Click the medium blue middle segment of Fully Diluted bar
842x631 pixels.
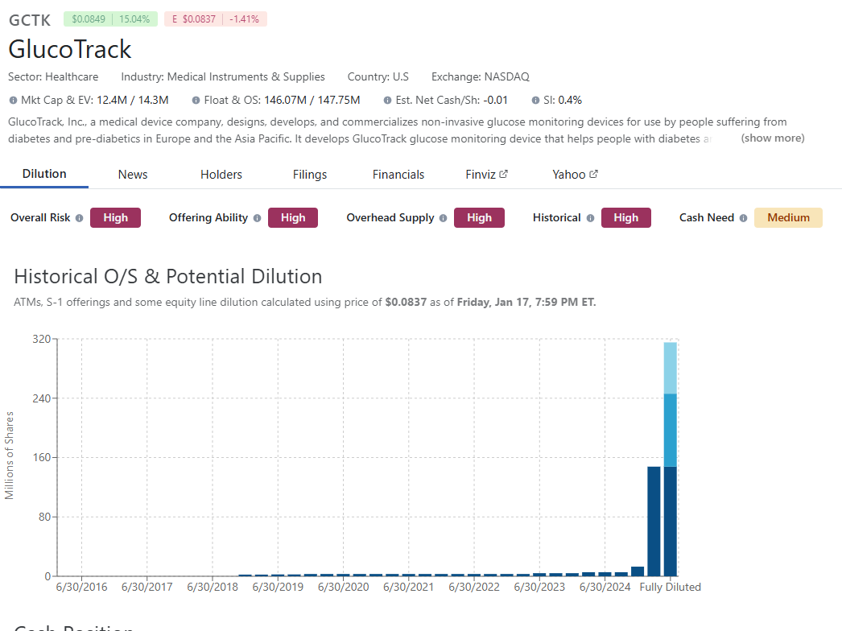(671, 430)
